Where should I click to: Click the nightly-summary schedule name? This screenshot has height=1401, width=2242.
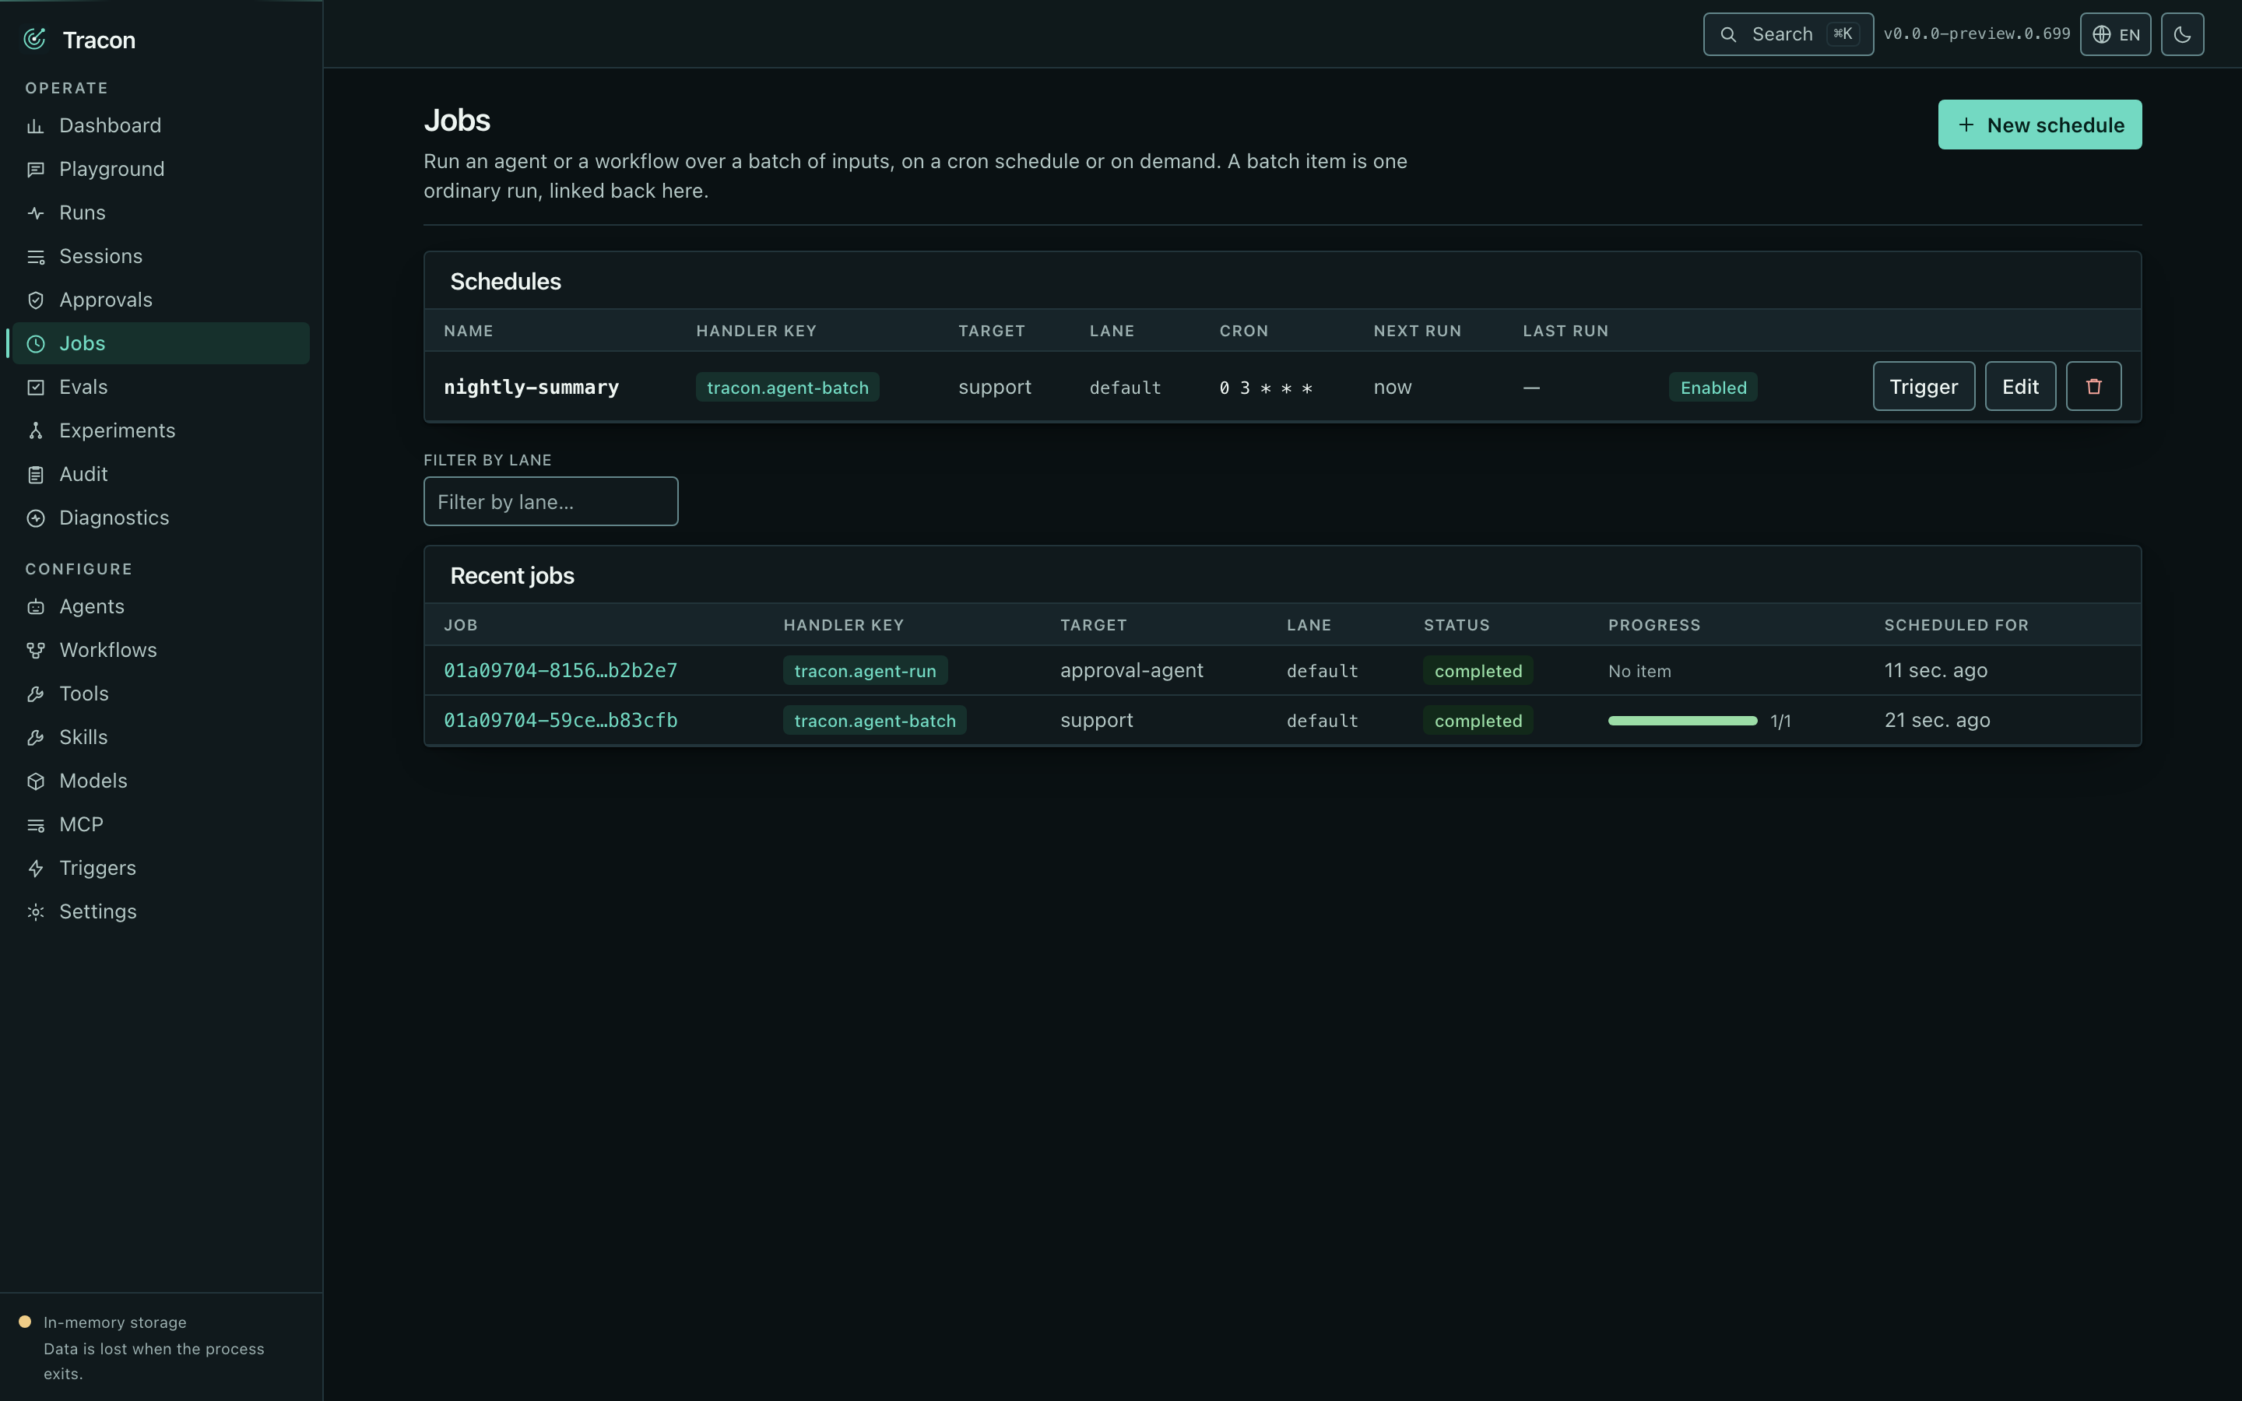[531, 388]
